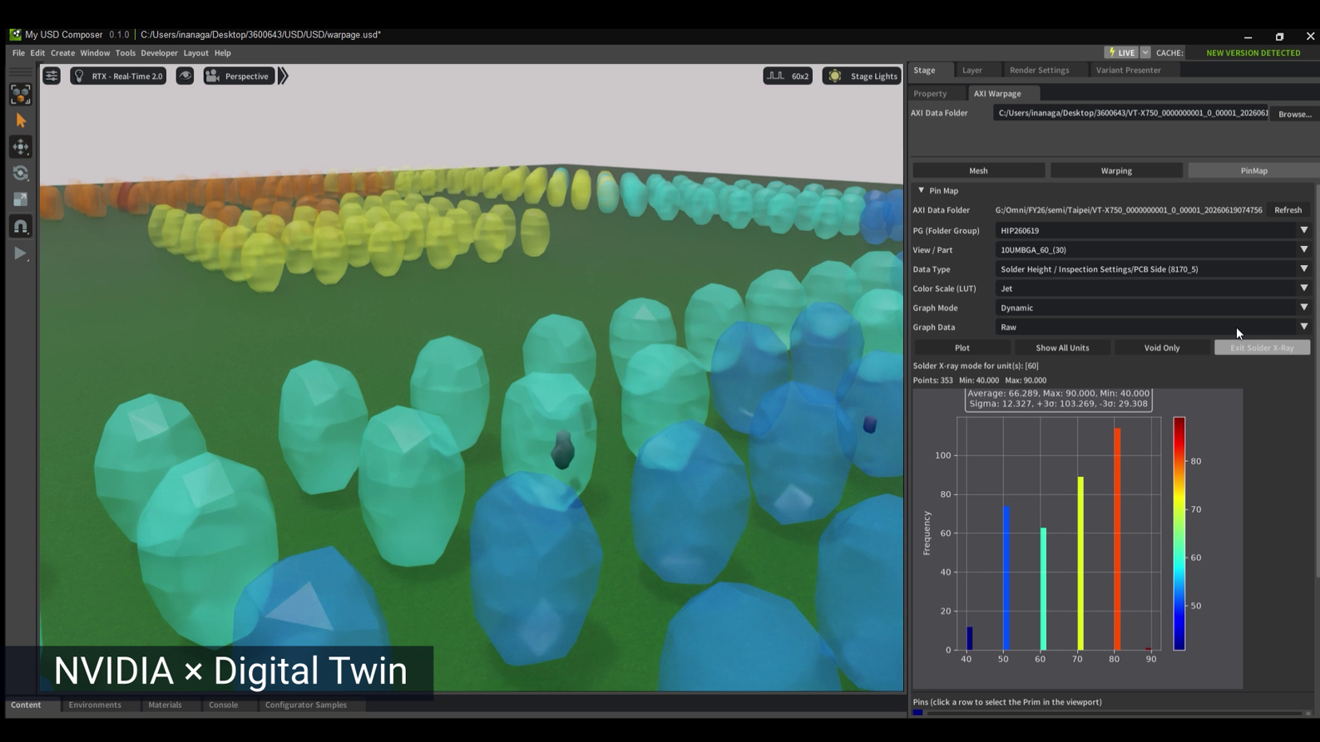Open the RTX - Real-Time 2.0 renderer menu
Image resolution: width=1320 pixels, height=742 pixels.
[x=118, y=76]
